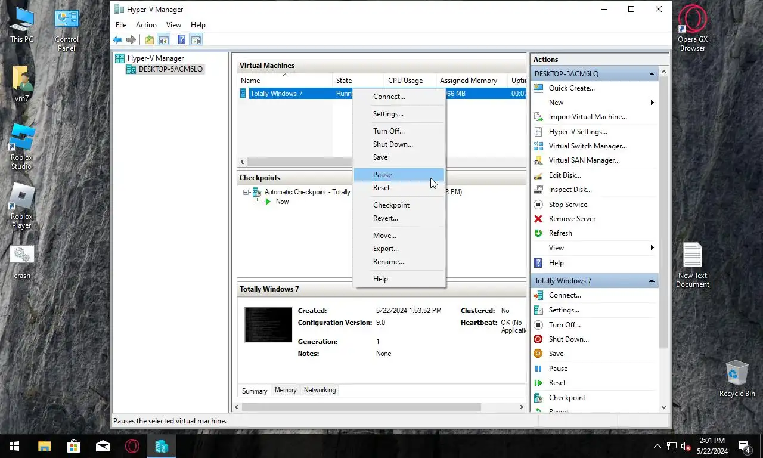
Task: Sort by Name column header
Action: point(285,81)
